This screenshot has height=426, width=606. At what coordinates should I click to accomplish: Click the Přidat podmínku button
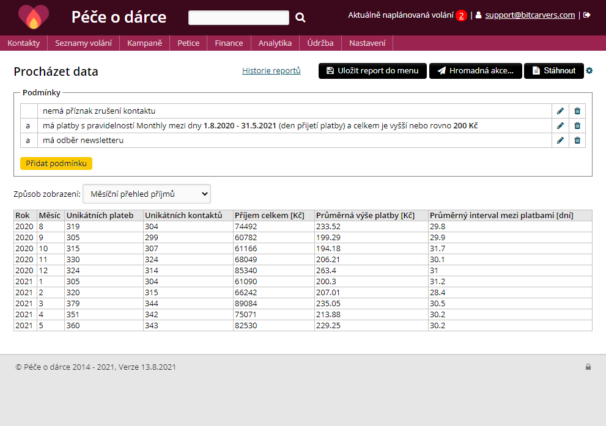[56, 164]
